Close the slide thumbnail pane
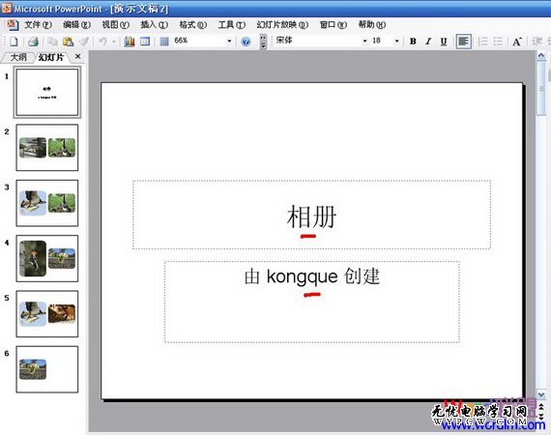 tap(78, 56)
